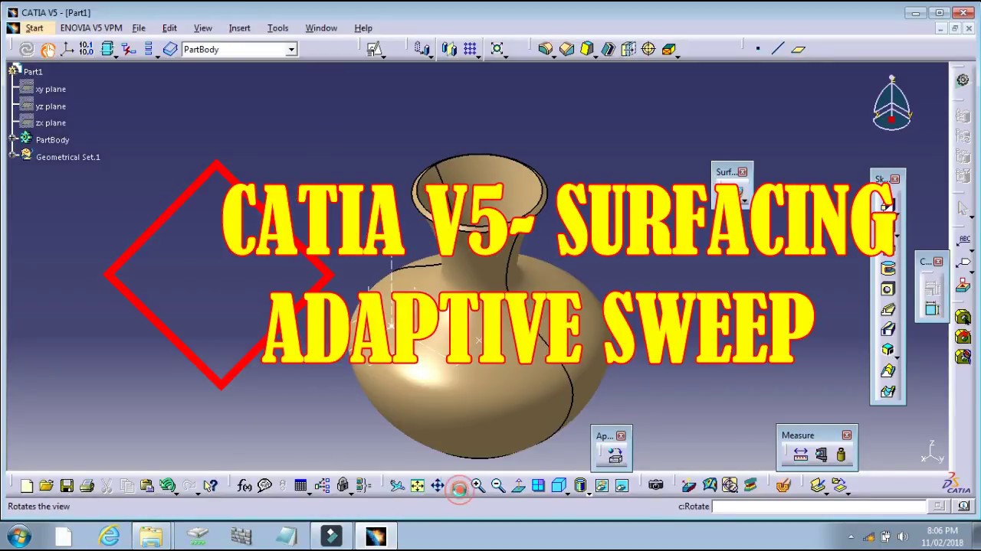The height and width of the screenshot is (551, 981).
Task: Fit all in view icon
Action: (x=417, y=485)
